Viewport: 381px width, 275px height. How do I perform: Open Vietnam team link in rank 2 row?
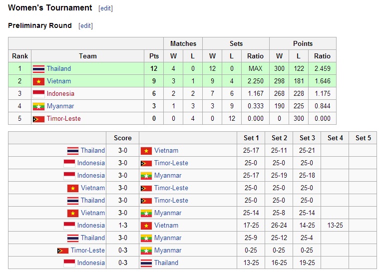coord(59,81)
